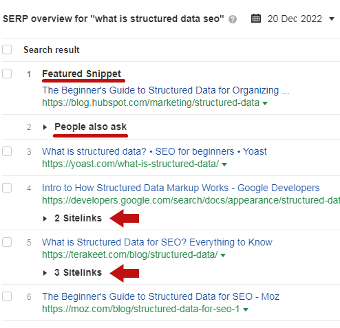Expand the 2 Sitelinks disclosure triangle
The width and height of the screenshot is (340, 328).
[x=45, y=219]
